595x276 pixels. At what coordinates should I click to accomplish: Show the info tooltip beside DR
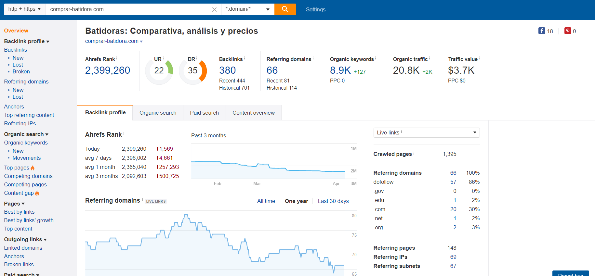197,58
